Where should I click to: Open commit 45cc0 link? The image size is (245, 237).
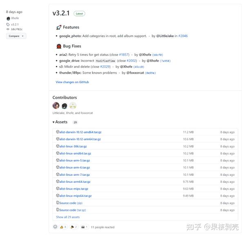click(x=138, y=67)
